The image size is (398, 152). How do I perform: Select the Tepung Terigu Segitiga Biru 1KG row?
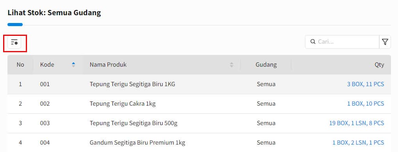199,84
